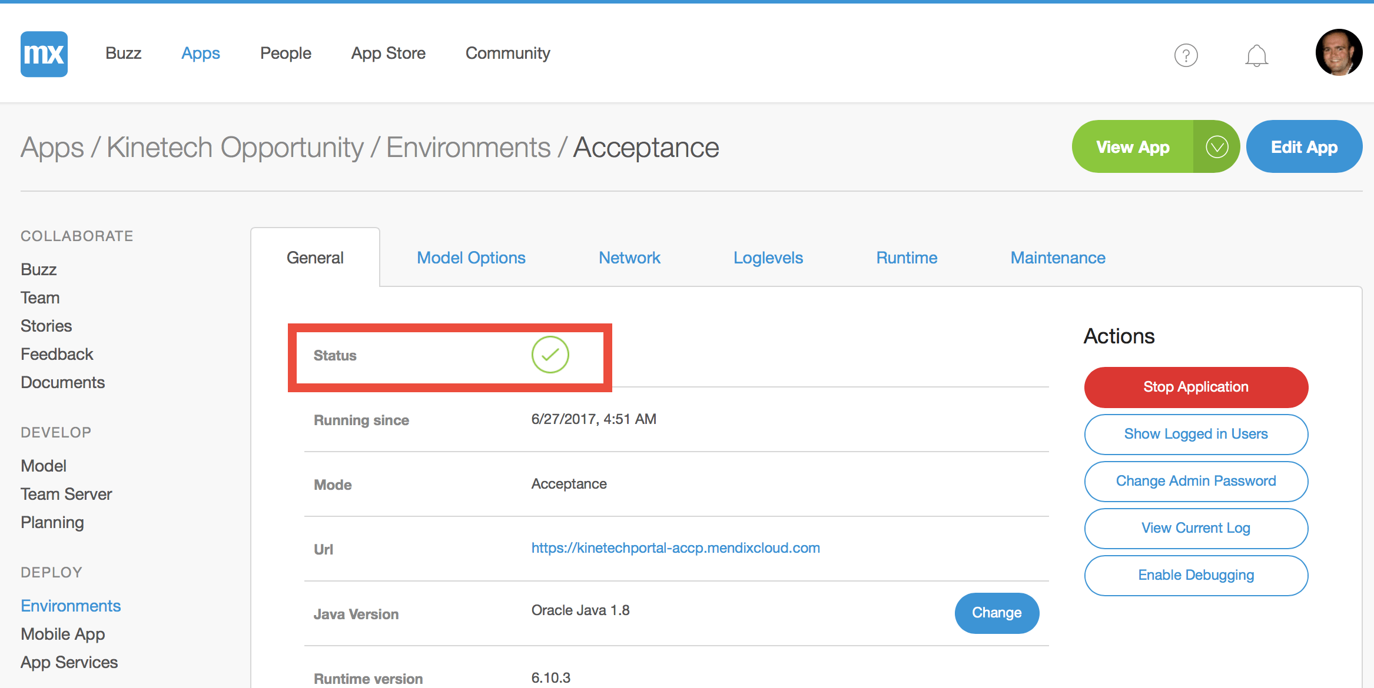Screen dimensions: 1374x688
Task: Open the Maintenance section
Action: click(1057, 257)
